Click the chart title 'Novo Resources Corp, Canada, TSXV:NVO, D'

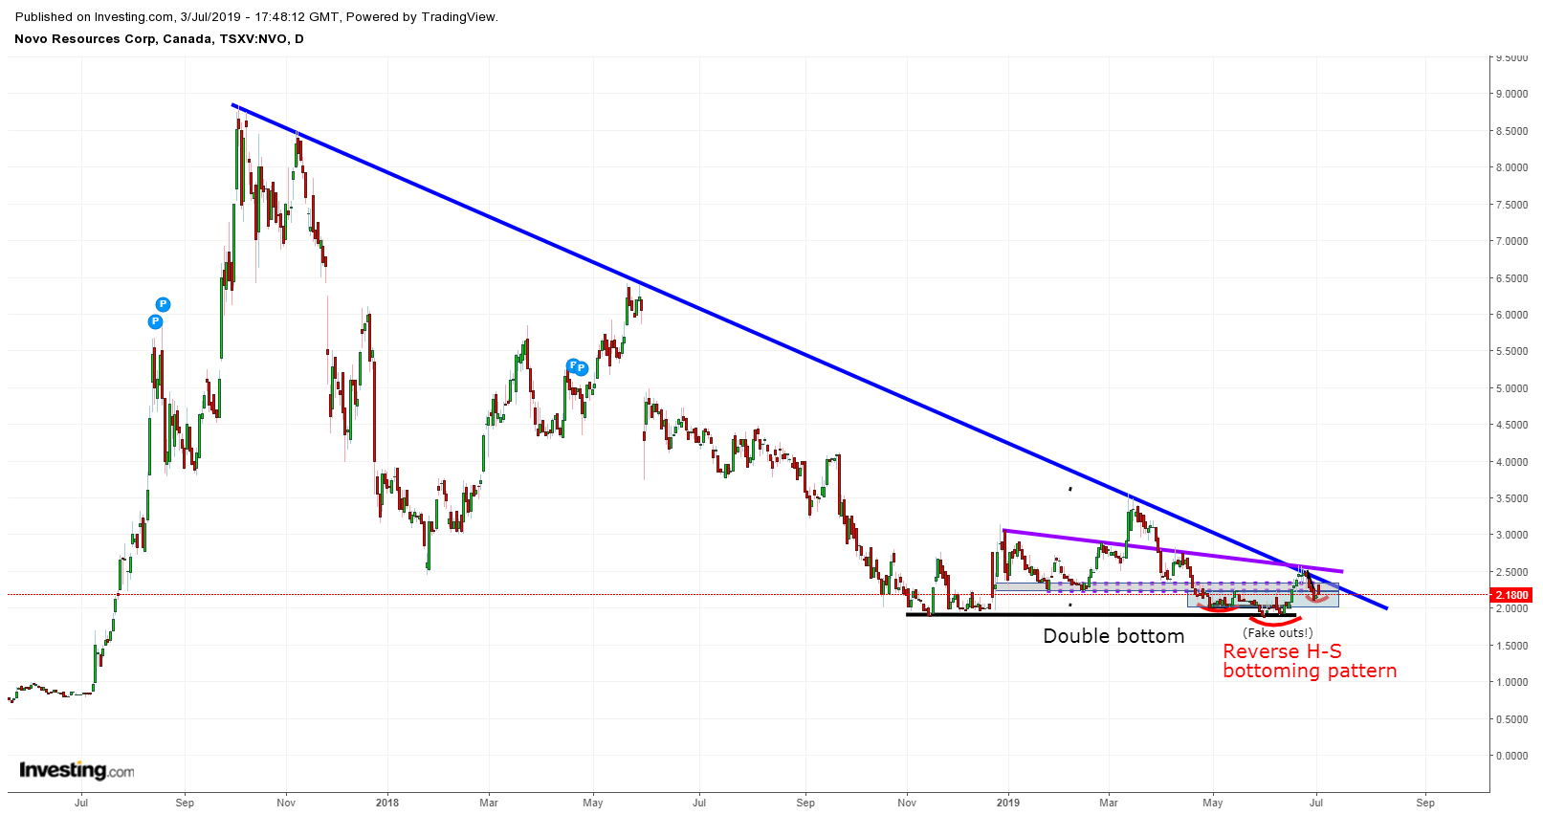tap(159, 39)
